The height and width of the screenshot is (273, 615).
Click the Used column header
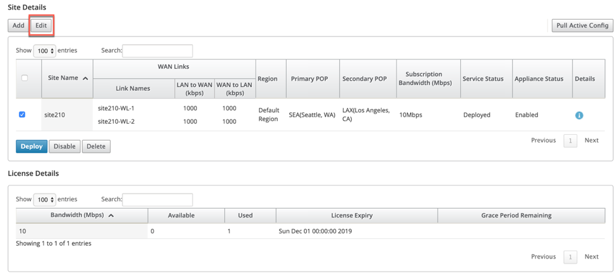250,216
